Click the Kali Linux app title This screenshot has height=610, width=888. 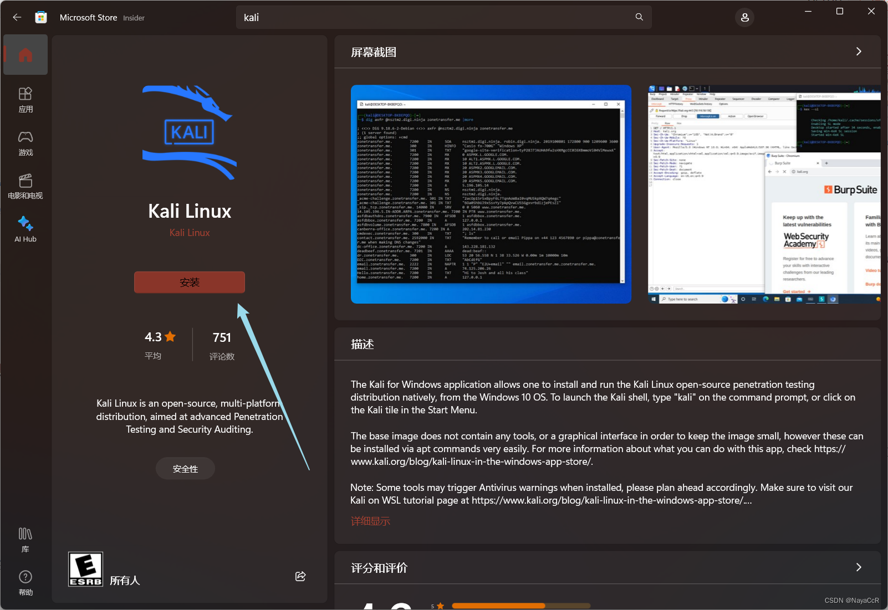190,211
